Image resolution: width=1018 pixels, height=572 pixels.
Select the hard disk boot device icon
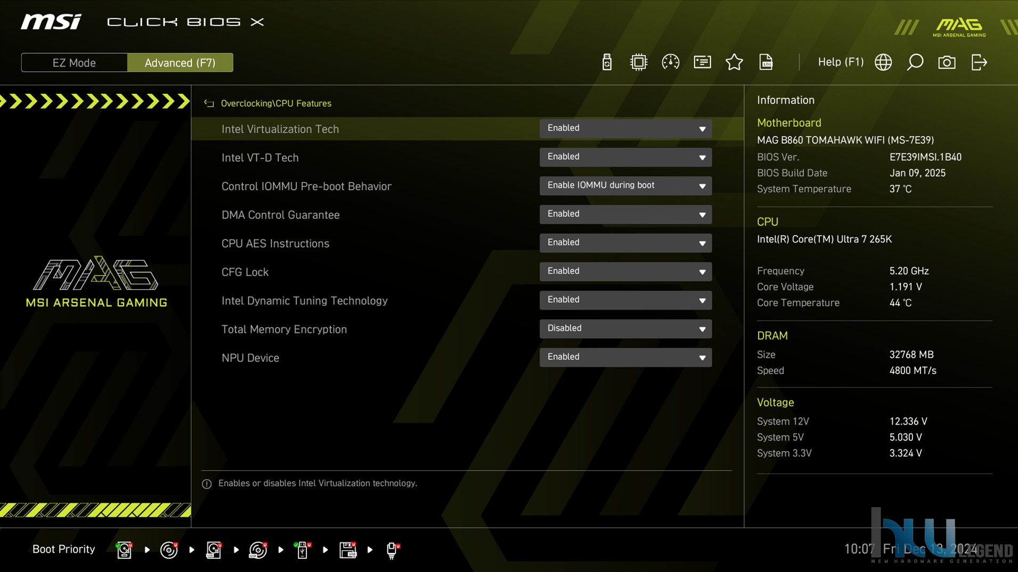click(124, 550)
